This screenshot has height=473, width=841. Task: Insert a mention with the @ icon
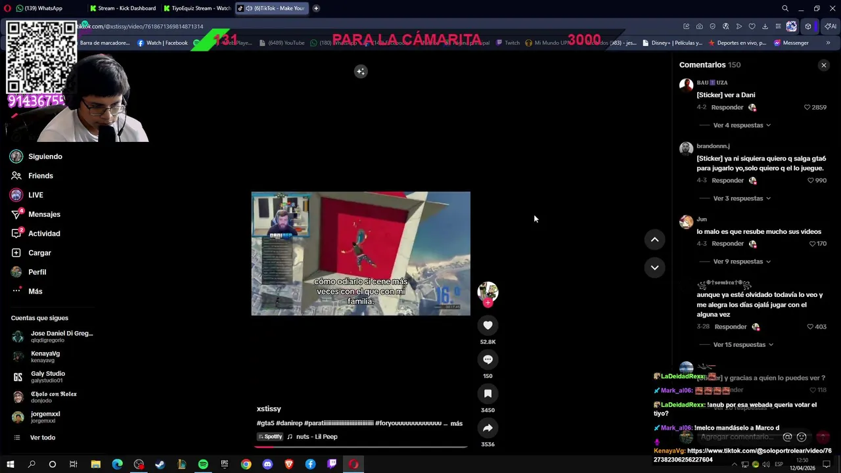click(x=787, y=437)
